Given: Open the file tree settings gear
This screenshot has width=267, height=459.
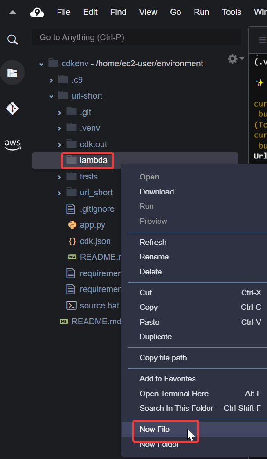Looking at the screenshot, I should pyautogui.click(x=236, y=59).
